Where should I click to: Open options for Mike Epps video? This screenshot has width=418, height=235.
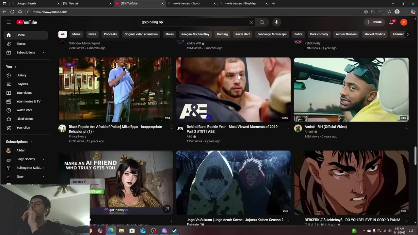point(171,127)
